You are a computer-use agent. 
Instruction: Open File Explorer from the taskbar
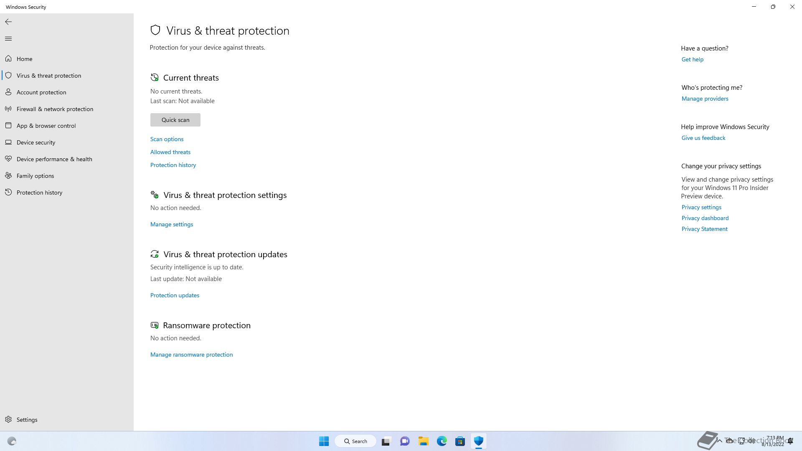[424, 441]
